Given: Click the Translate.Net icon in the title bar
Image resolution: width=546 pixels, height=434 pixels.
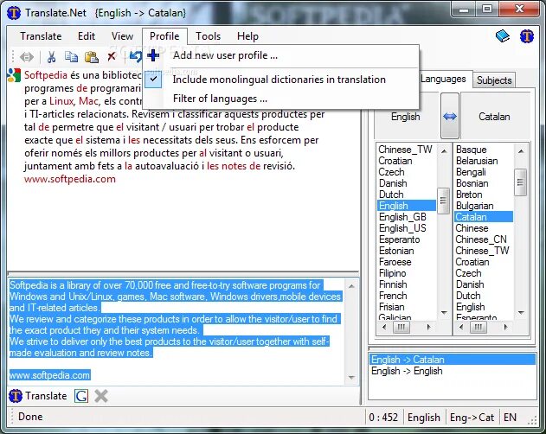Looking at the screenshot, I should tap(14, 13).
